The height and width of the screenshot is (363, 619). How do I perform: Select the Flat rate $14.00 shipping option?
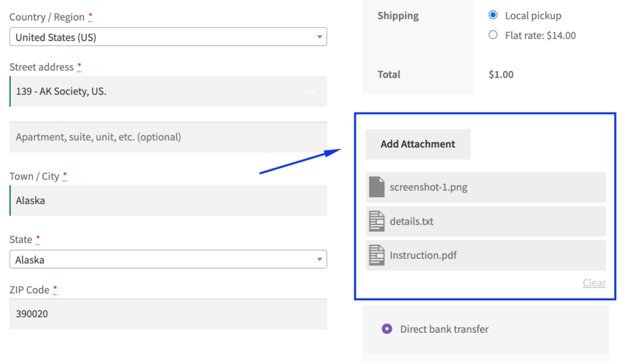(493, 34)
